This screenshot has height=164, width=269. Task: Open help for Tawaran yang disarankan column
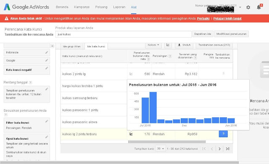[x=195, y=58]
